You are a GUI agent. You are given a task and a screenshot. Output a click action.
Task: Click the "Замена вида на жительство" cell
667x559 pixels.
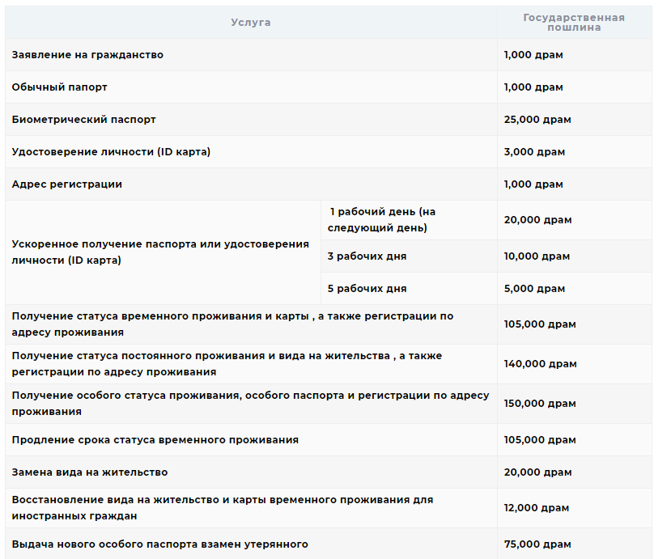coord(90,472)
